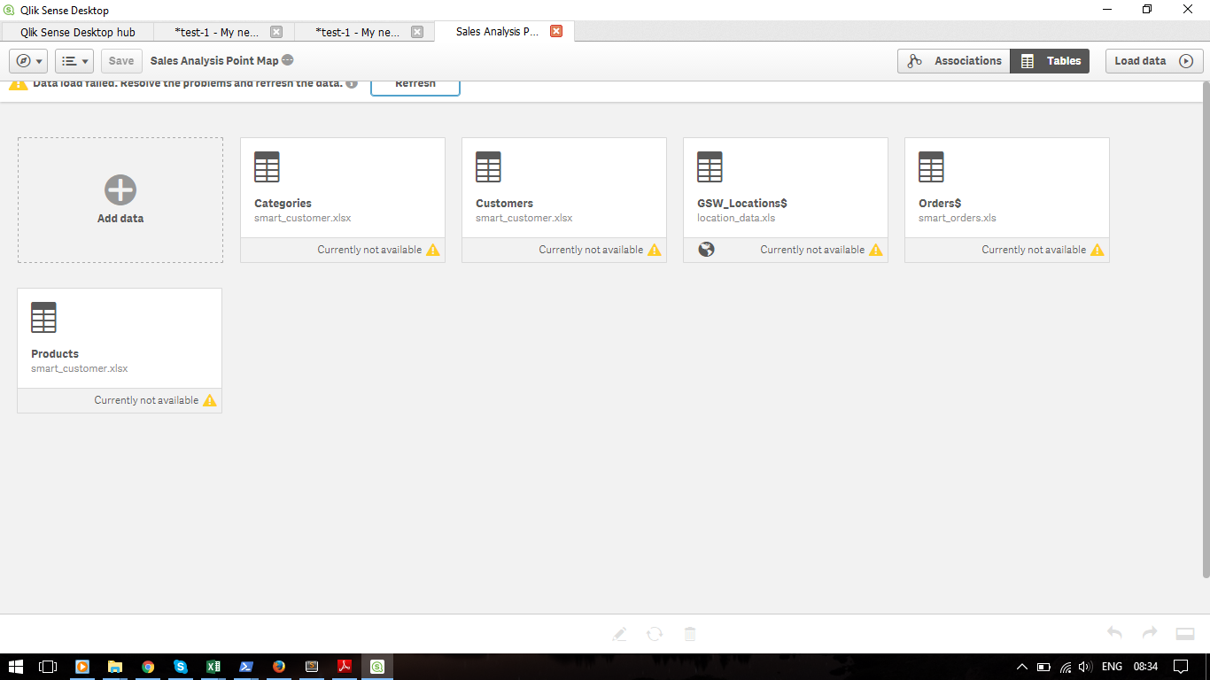The height and width of the screenshot is (680, 1210).
Task: Click location_data.xls file name
Action: pyautogui.click(x=736, y=218)
